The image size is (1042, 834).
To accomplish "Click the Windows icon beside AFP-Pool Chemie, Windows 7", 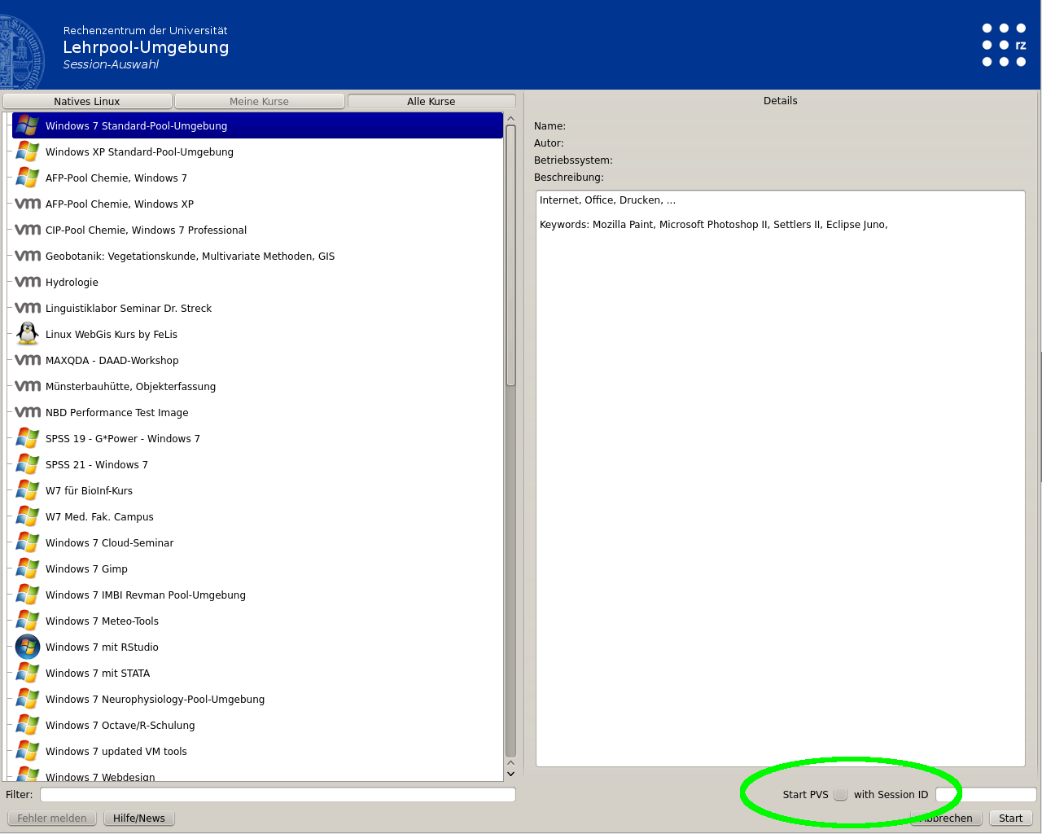I will 28,178.
